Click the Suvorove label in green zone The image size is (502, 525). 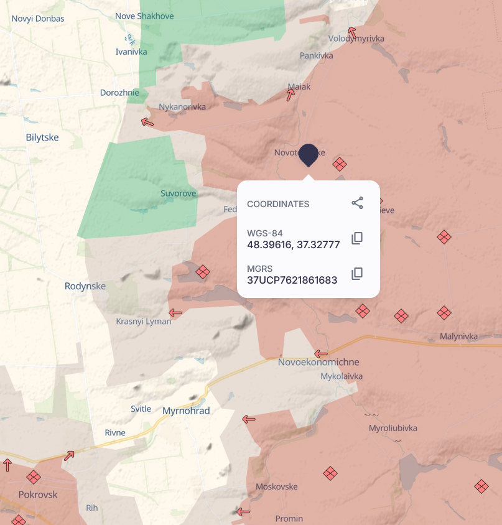[x=178, y=193]
